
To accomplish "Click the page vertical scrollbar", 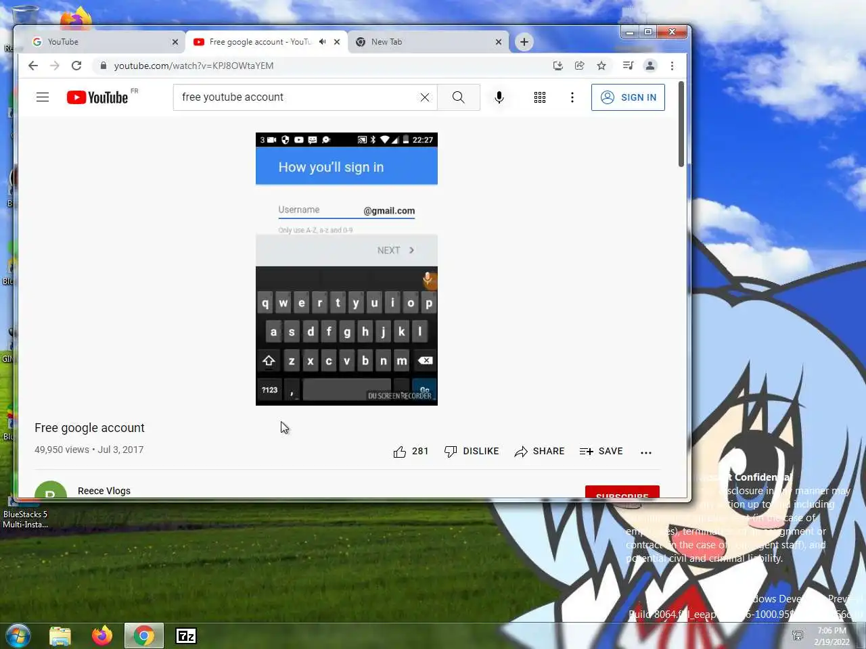I will click(681, 124).
